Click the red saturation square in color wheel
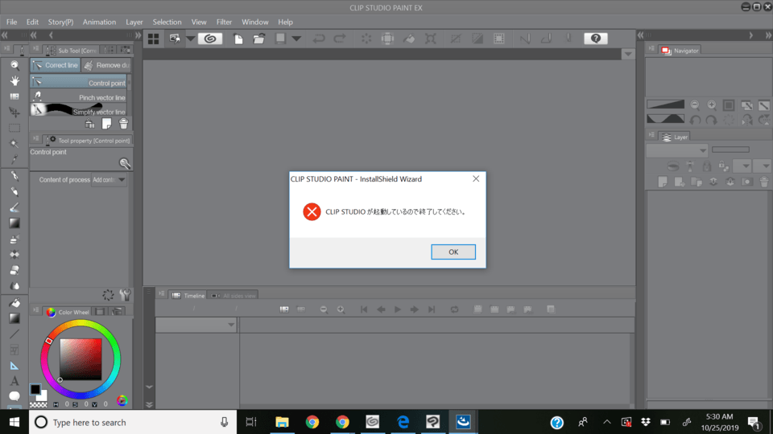773x434 pixels. 81,358
